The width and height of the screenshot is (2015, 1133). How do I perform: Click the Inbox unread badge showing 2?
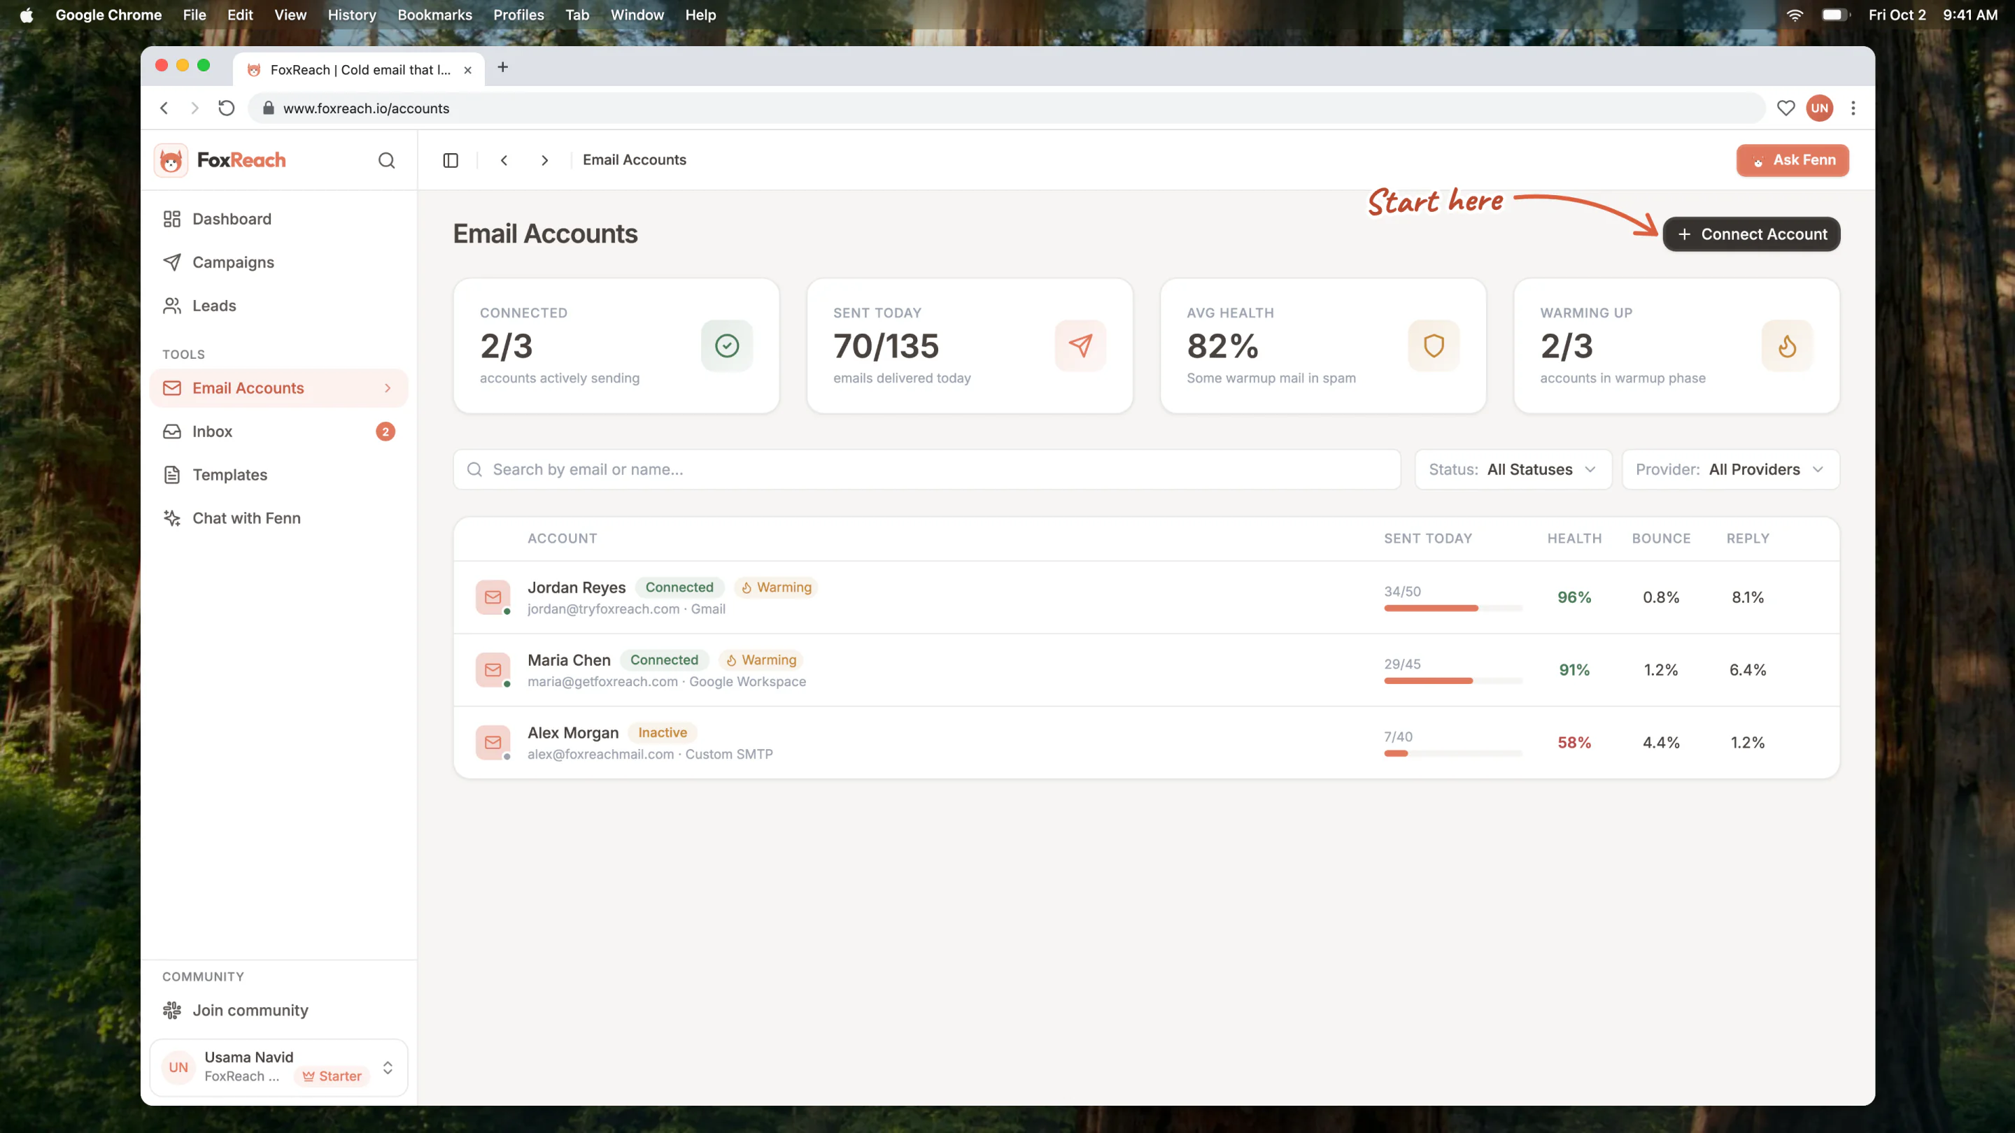(x=386, y=432)
